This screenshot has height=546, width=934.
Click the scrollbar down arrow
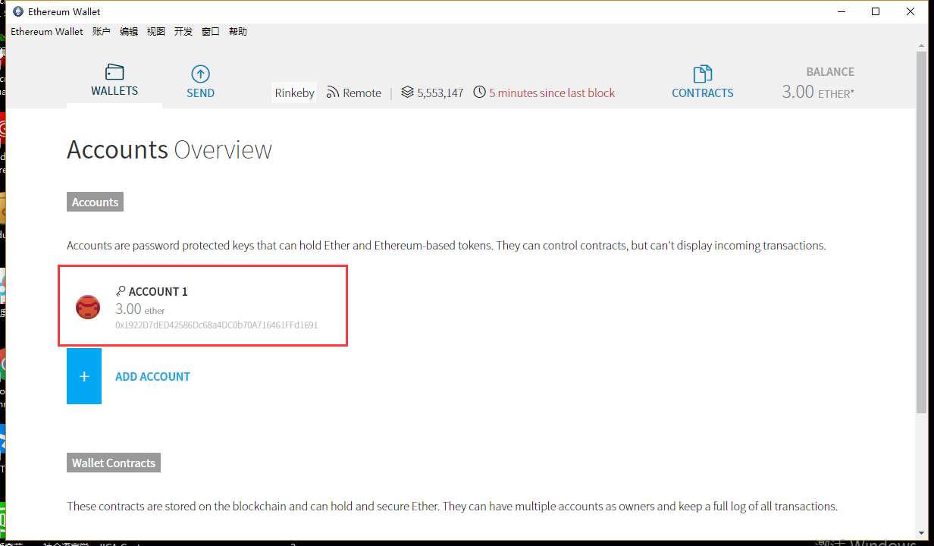pos(921,535)
